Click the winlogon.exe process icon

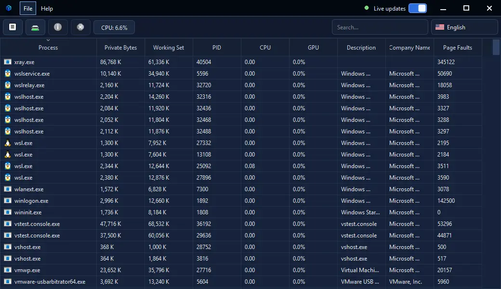point(8,200)
